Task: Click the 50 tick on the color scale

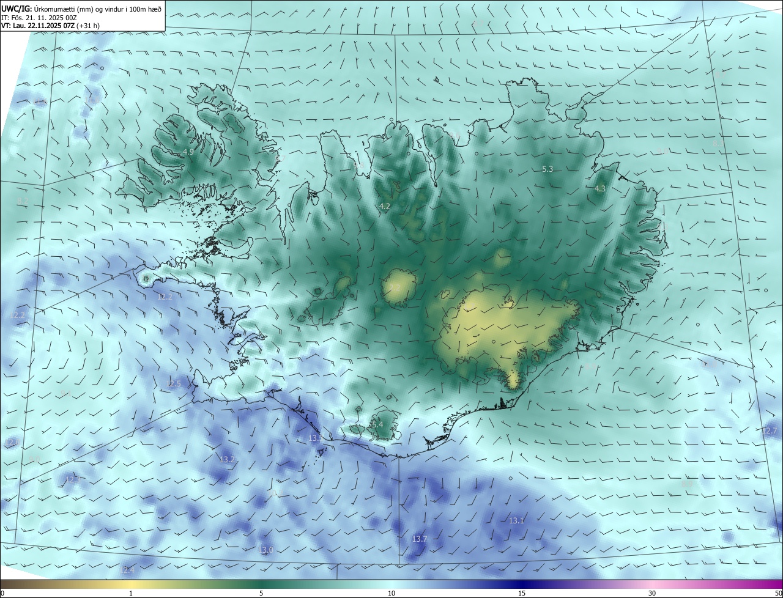Action: [x=778, y=593]
